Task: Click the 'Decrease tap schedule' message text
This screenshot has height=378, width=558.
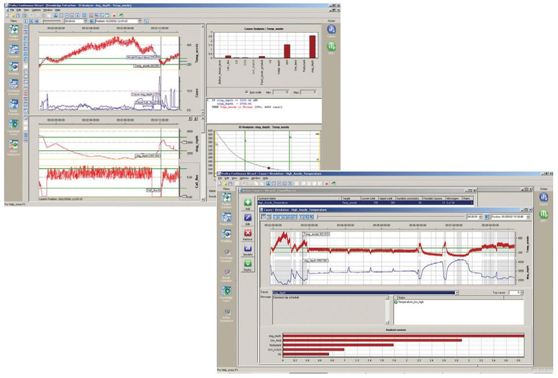Action: (286, 297)
